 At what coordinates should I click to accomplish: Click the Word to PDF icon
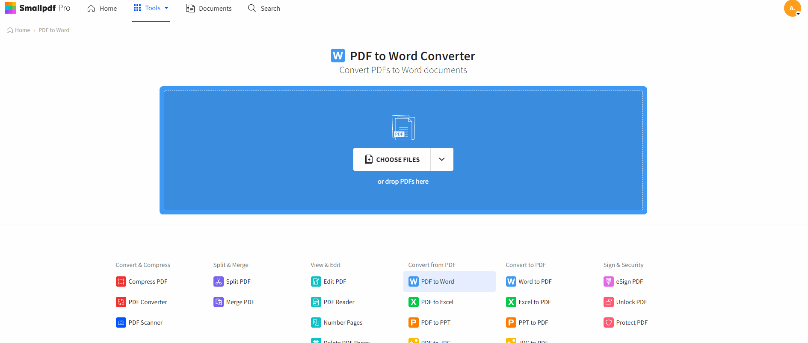tap(511, 281)
